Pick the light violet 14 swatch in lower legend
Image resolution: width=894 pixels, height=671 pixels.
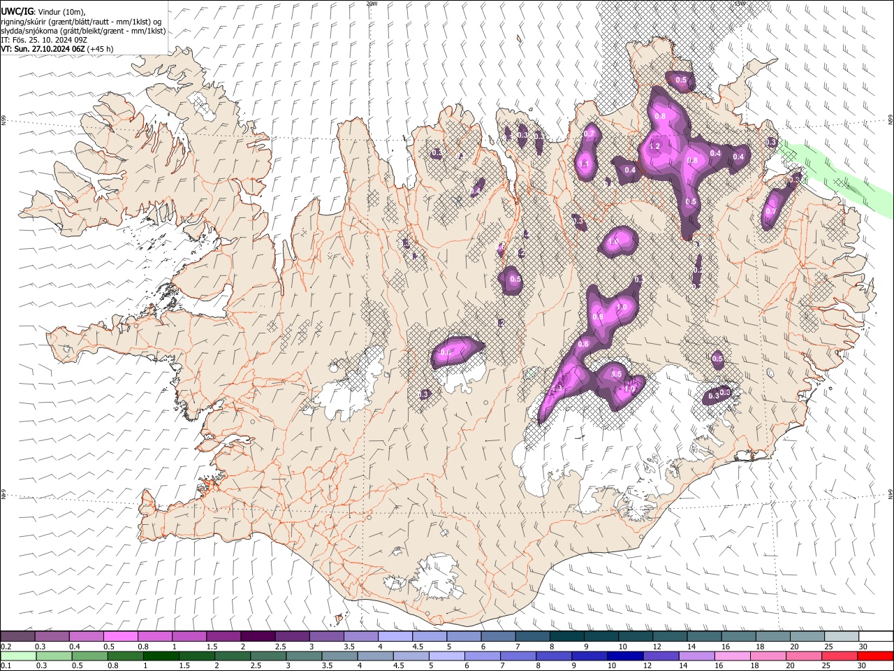tap(696, 656)
